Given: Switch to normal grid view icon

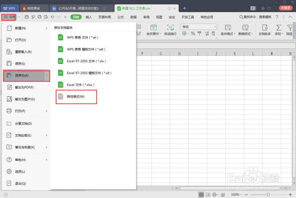Looking at the screenshot, I should [201, 195].
